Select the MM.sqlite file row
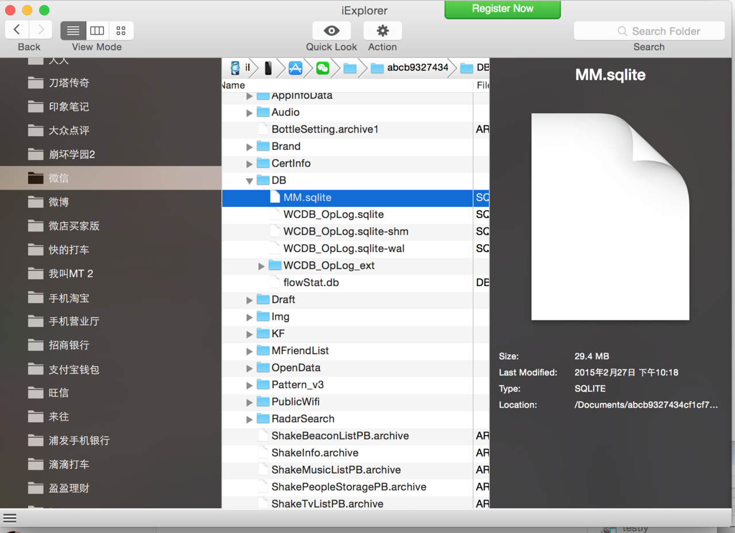This screenshot has height=533, width=735. coord(355,198)
